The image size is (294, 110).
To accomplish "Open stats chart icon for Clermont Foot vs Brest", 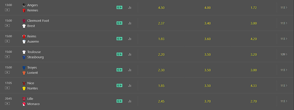I will 130,23.
